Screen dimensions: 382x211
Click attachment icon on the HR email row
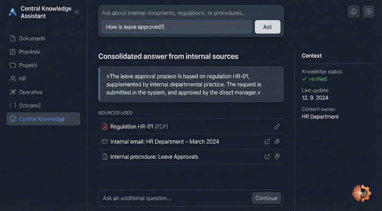click(277, 142)
